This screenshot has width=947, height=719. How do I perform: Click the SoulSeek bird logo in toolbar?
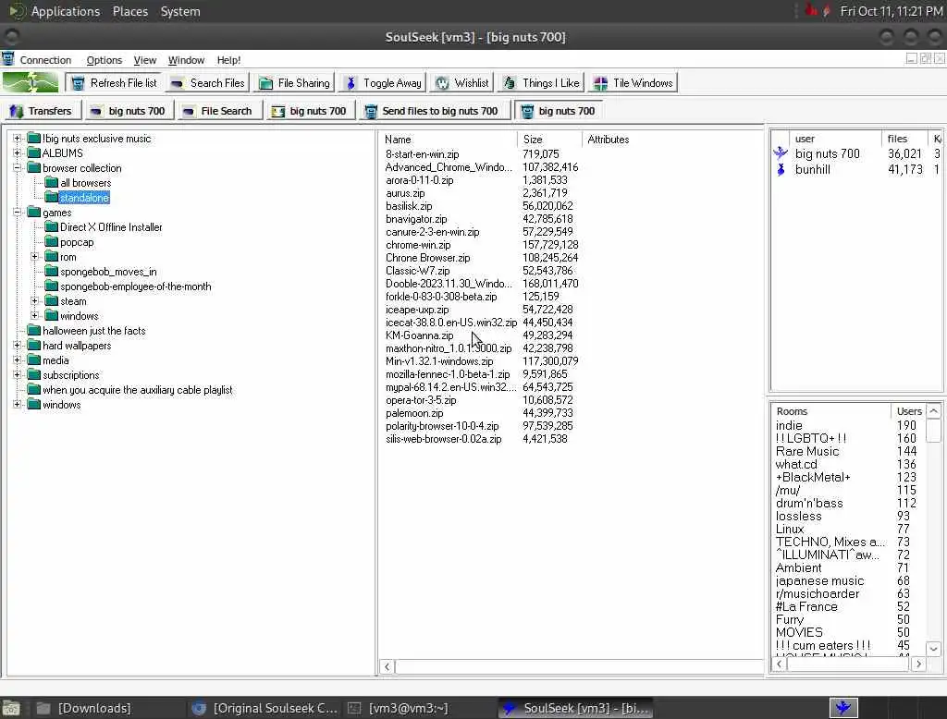click(31, 82)
